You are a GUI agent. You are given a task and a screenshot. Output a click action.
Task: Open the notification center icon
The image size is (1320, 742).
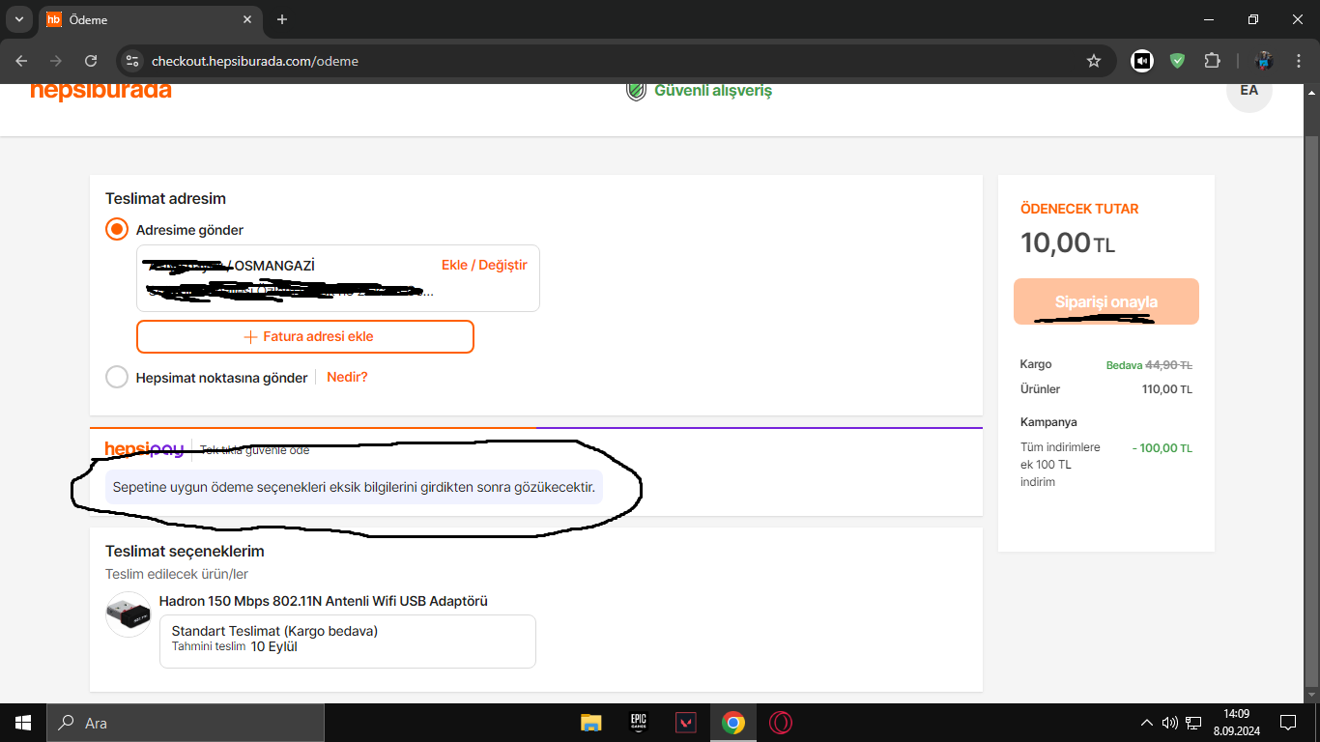[1288, 723]
